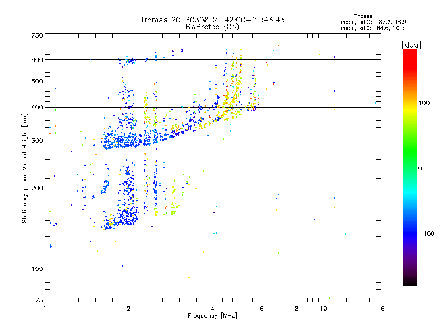This screenshot has height=336, width=448.
Task: Click the colorbar tick label '-100'
Action: point(426,234)
